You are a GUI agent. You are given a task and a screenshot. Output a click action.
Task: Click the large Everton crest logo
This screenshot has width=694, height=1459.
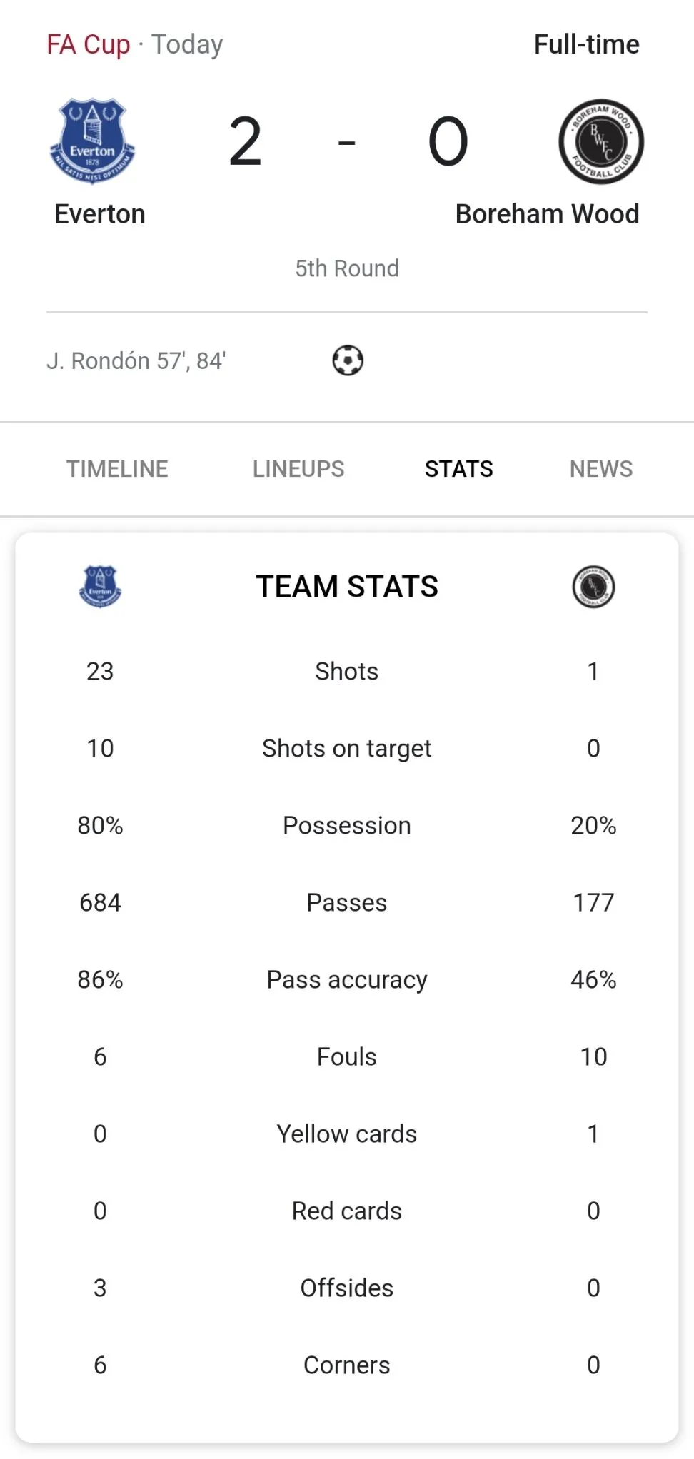[93, 141]
